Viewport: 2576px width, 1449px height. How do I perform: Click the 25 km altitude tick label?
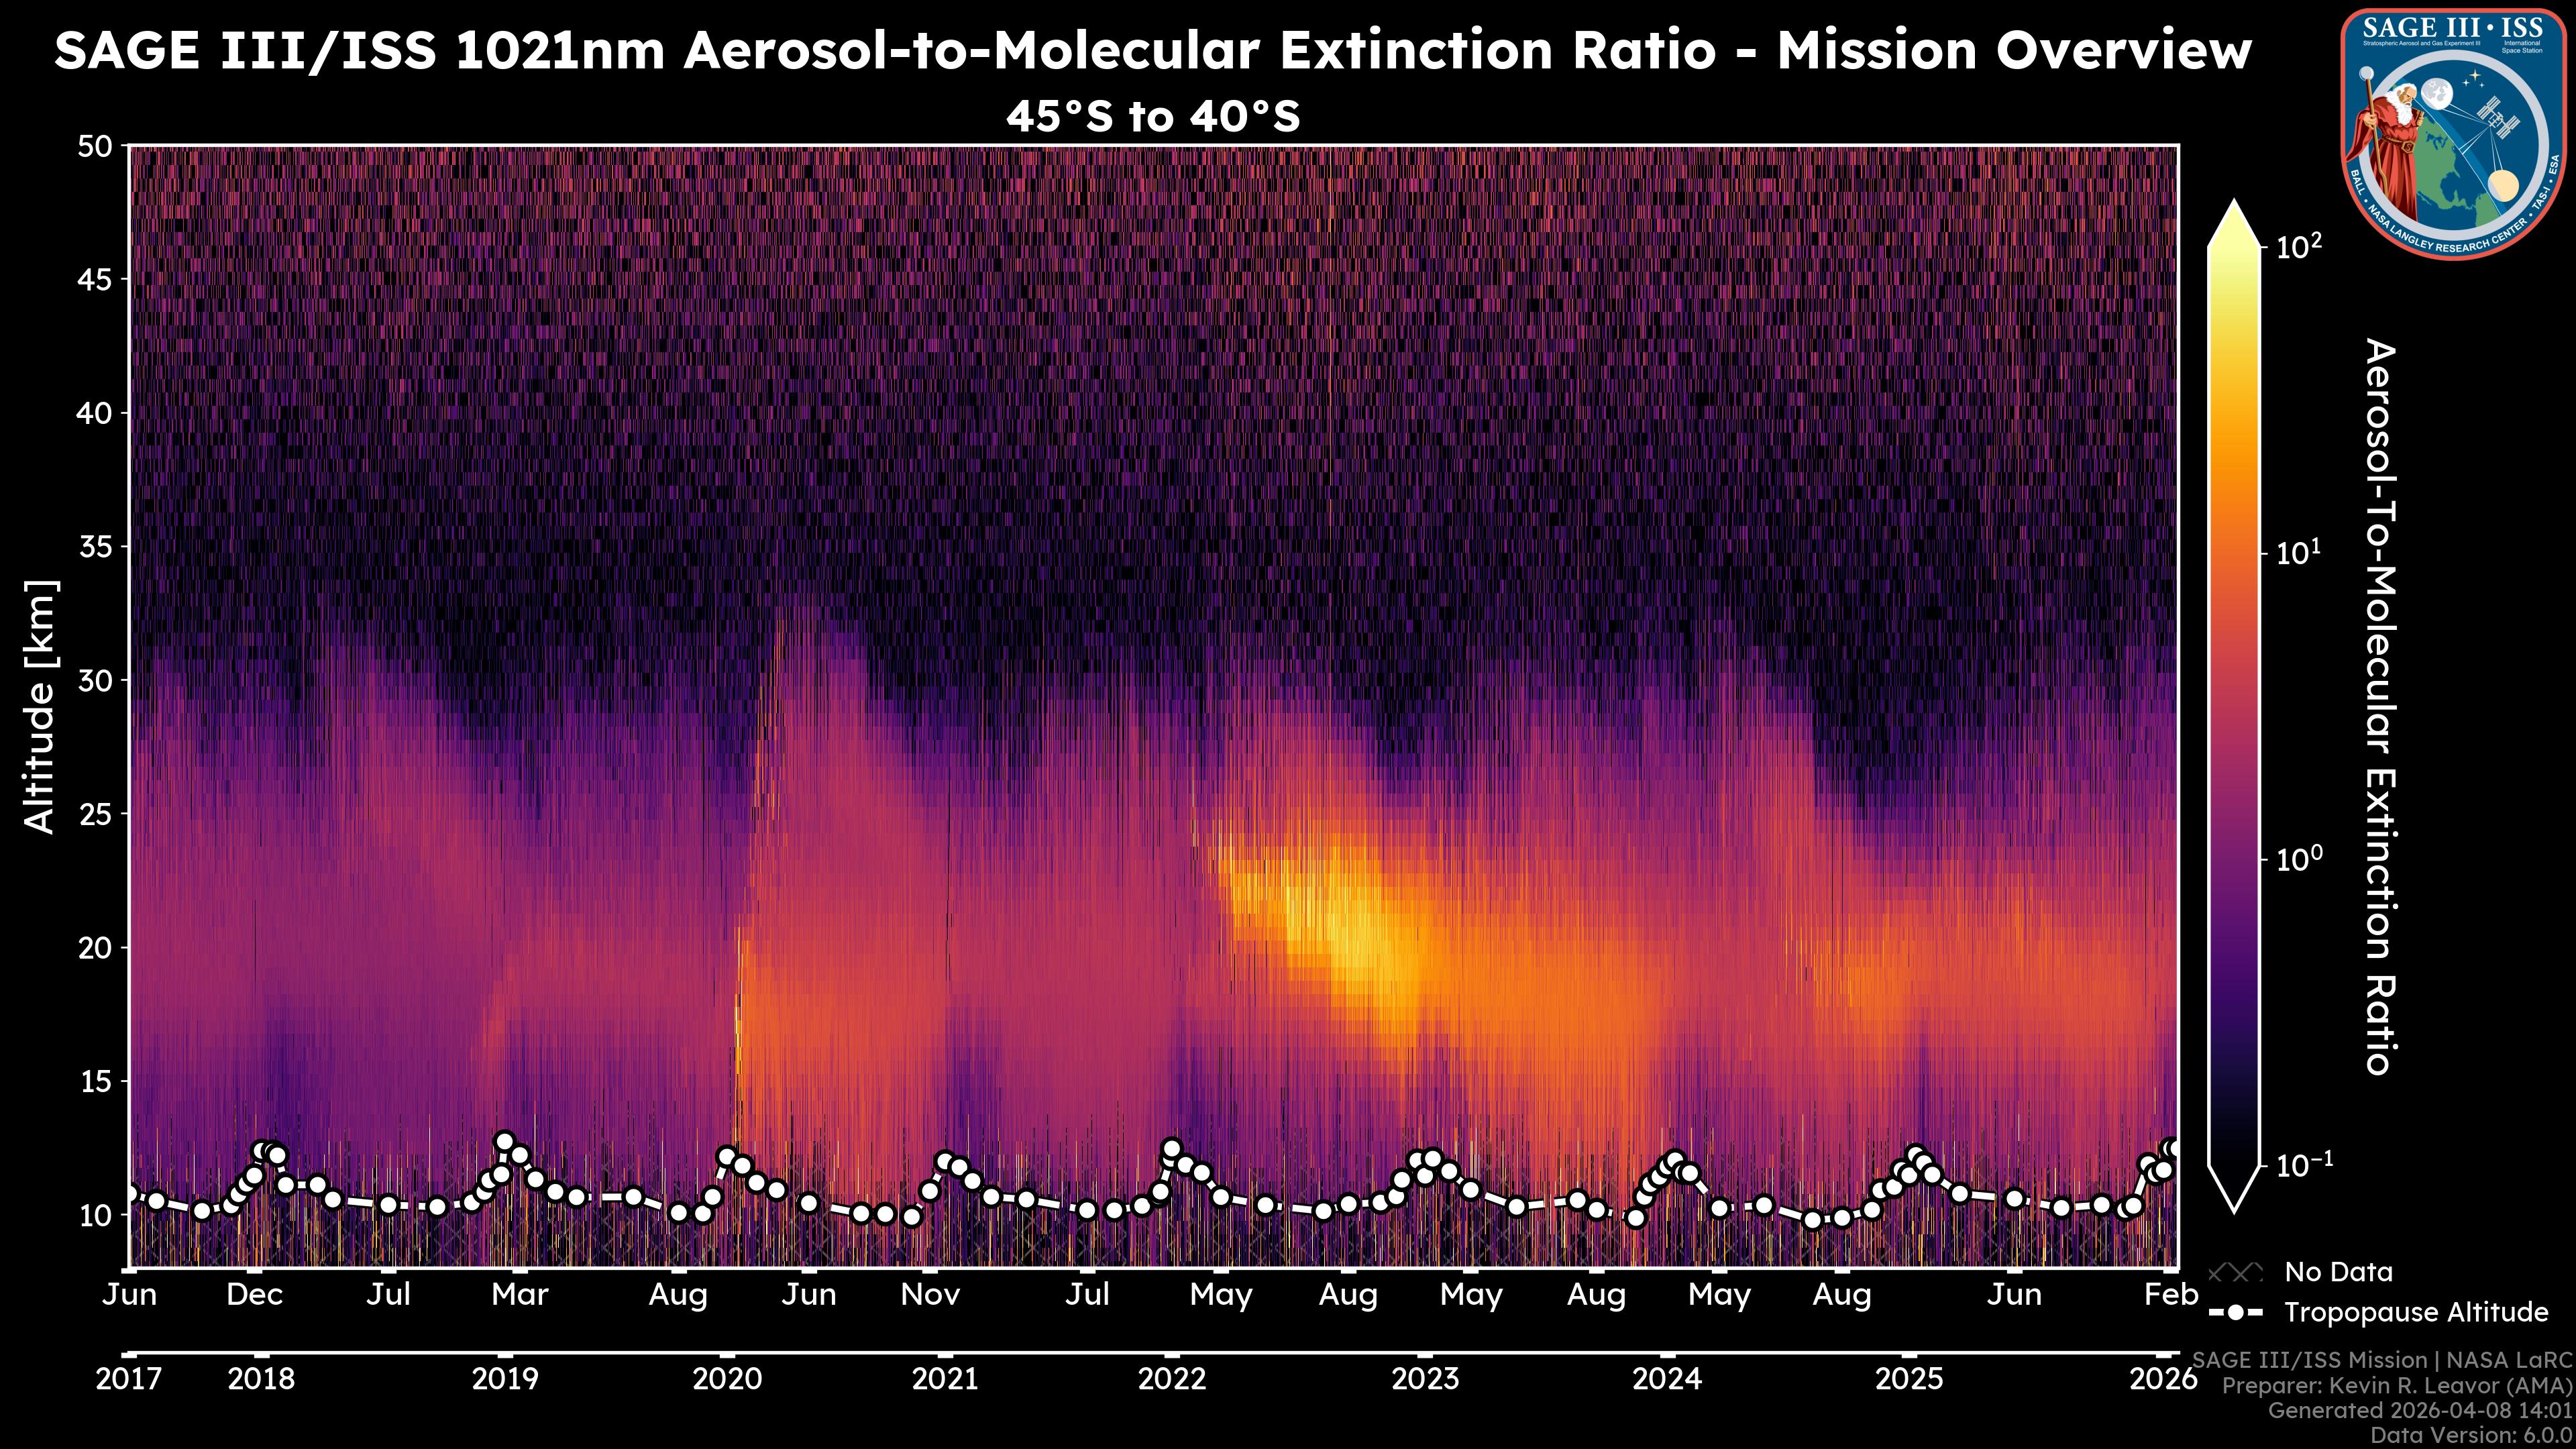95,814
